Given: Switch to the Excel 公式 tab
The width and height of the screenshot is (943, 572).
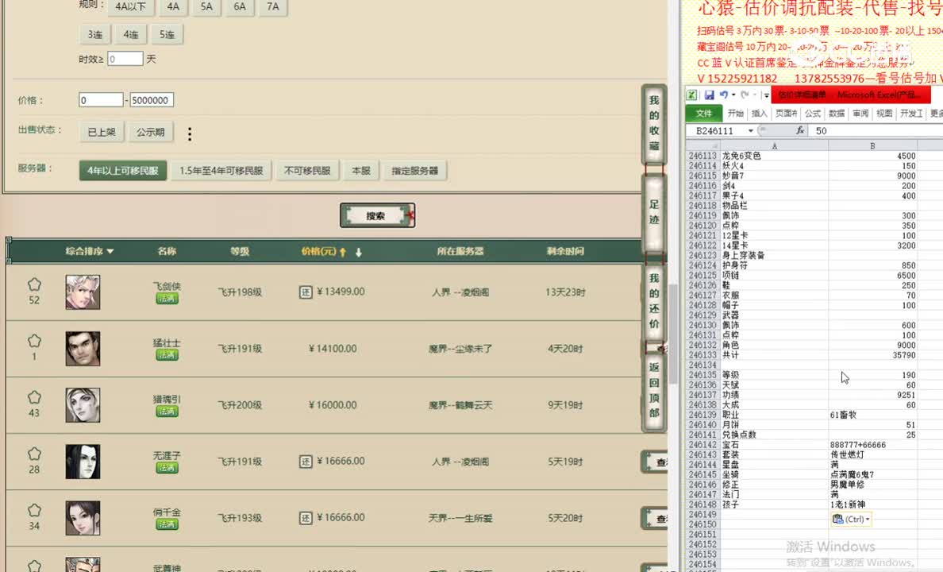Looking at the screenshot, I should tap(813, 113).
